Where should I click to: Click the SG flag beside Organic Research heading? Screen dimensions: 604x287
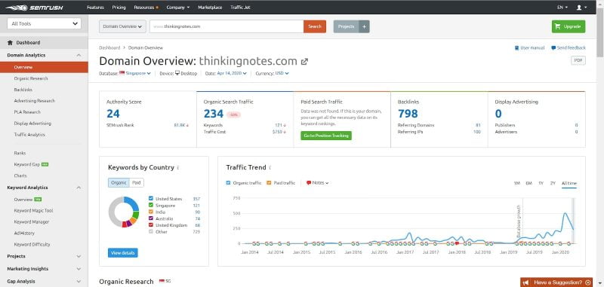162,281
